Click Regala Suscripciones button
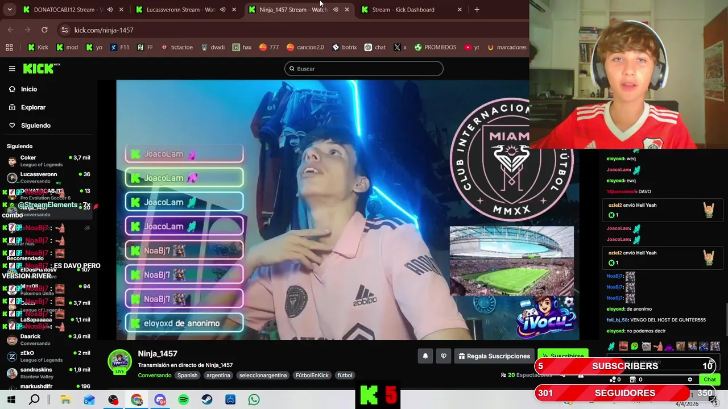 click(x=494, y=356)
